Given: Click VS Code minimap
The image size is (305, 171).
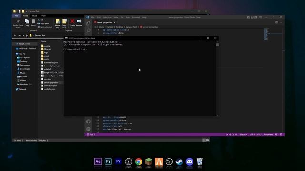Looking at the screenshot, I should 267,34.
